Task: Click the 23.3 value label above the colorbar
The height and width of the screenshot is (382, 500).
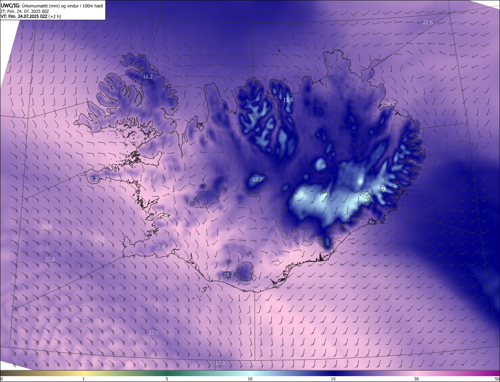Action: (x=220, y=363)
